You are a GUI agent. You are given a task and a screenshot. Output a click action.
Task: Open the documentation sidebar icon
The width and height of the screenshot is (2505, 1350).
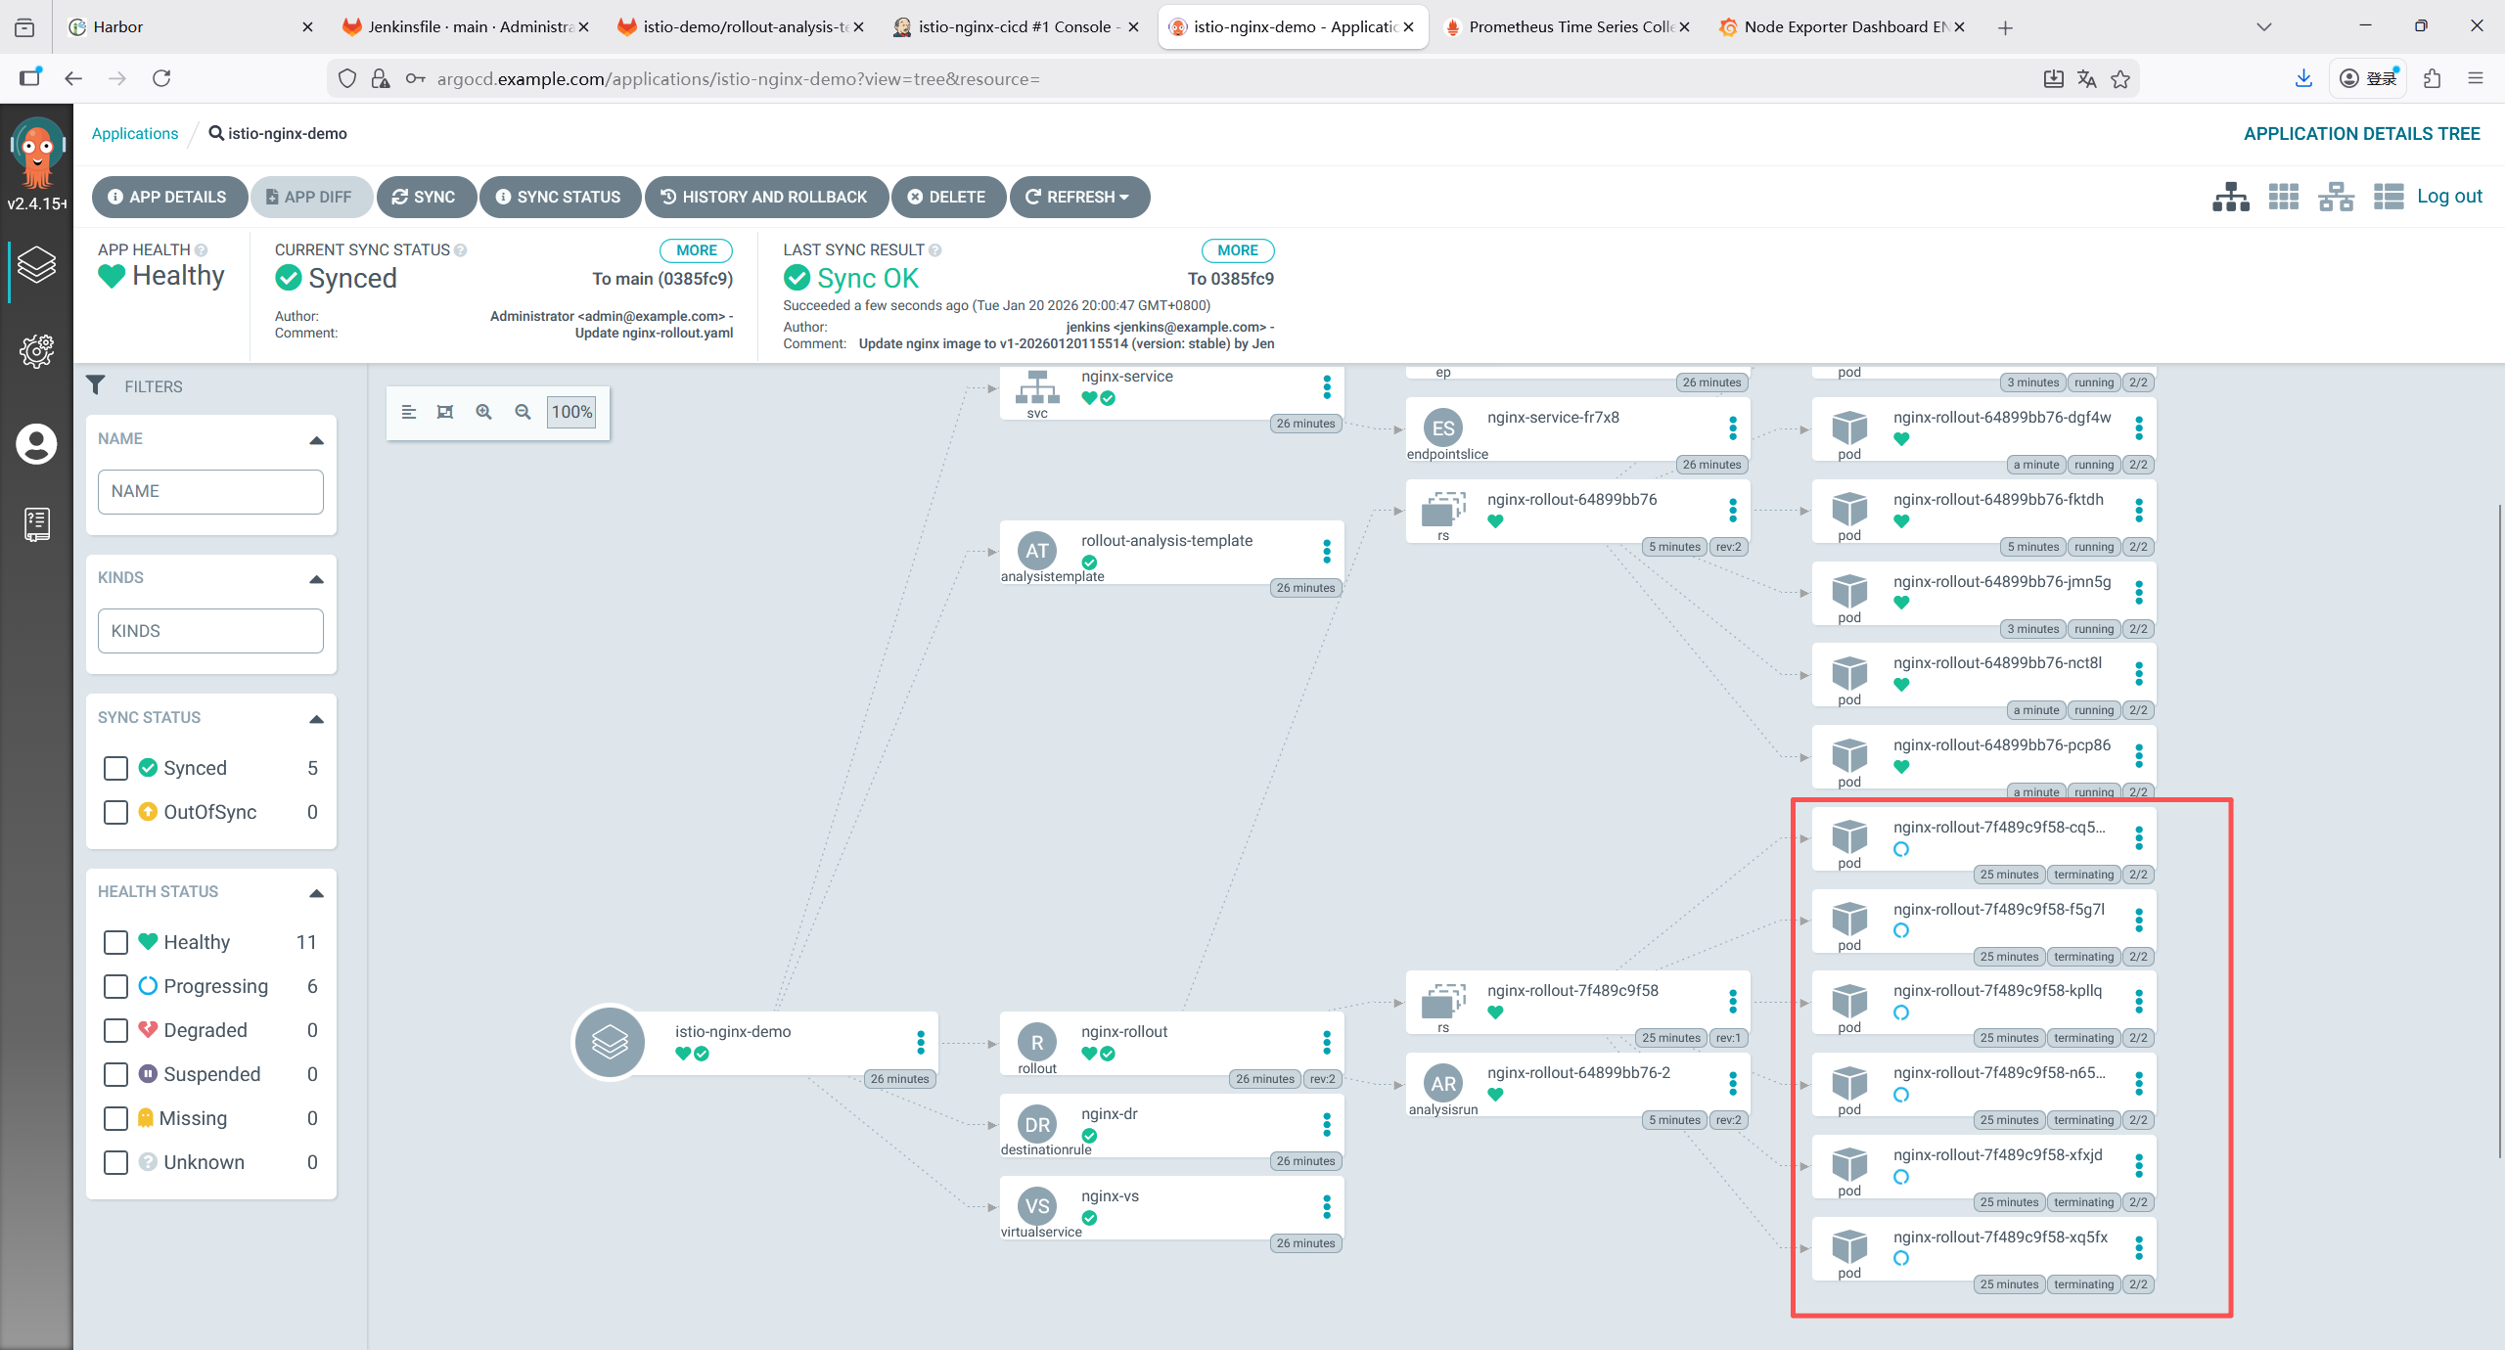click(36, 524)
